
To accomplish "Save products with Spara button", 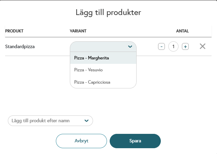I will 135,141.
